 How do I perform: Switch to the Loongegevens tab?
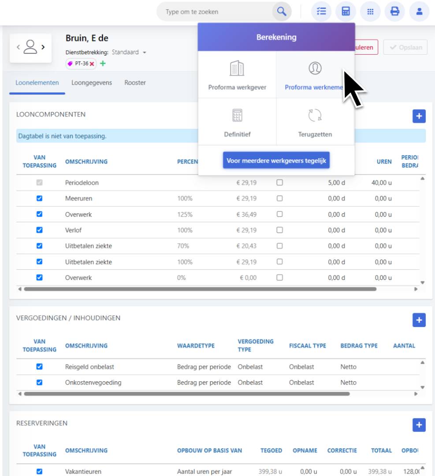pyautogui.click(x=92, y=83)
